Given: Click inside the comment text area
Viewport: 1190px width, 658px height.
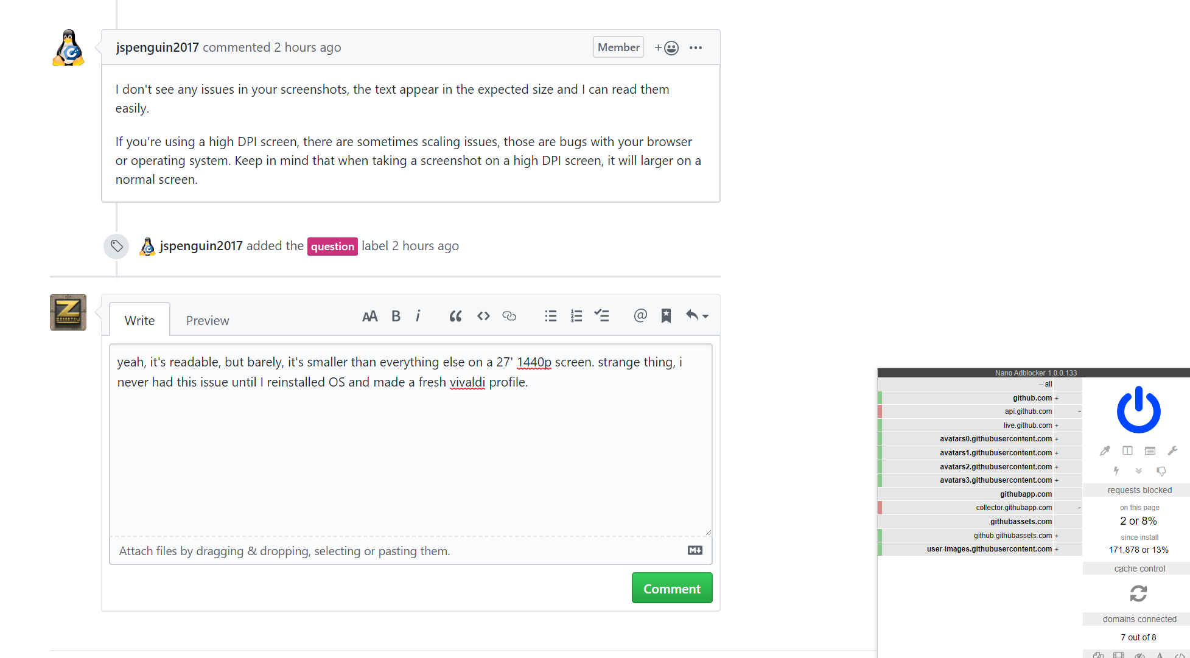Looking at the screenshot, I should [410, 438].
